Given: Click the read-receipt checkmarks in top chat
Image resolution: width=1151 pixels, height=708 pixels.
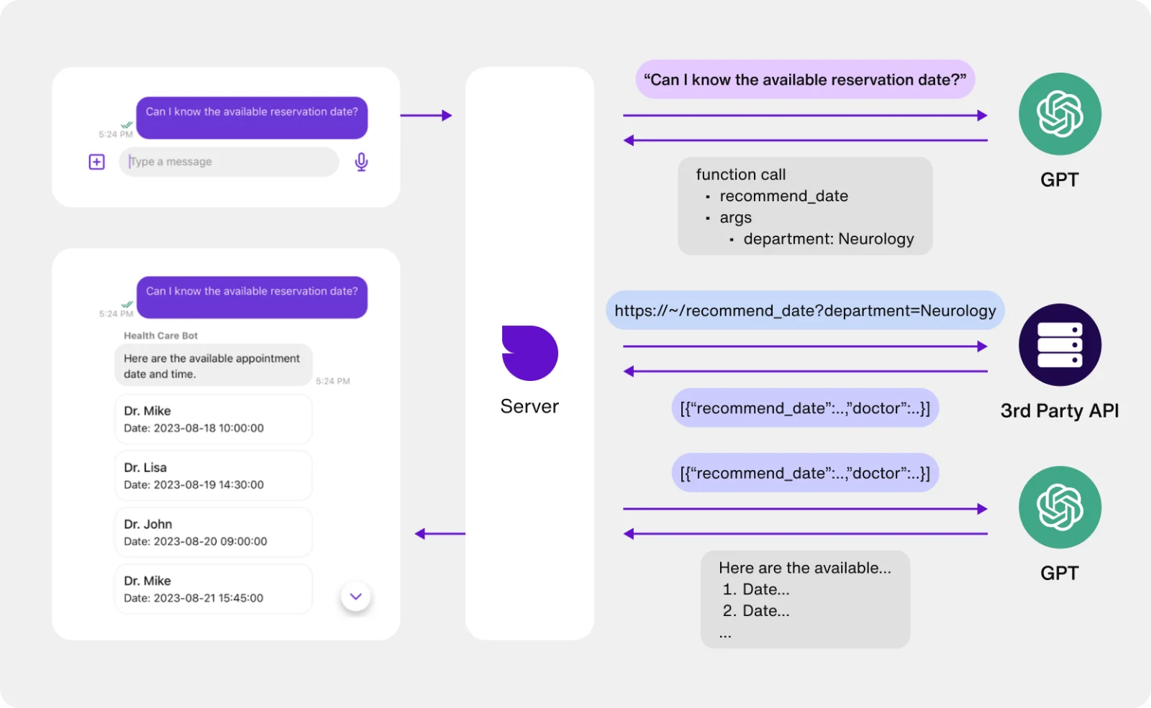Looking at the screenshot, I should (127, 125).
